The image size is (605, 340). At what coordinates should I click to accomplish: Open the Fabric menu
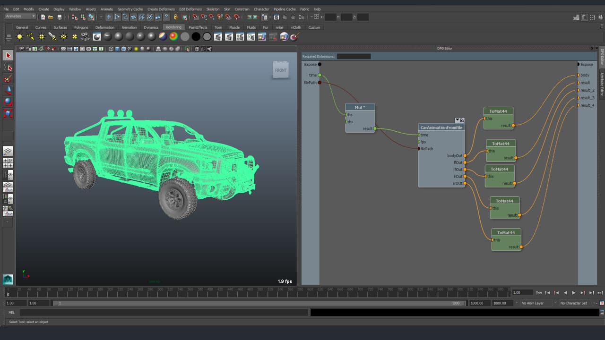coord(305,8)
